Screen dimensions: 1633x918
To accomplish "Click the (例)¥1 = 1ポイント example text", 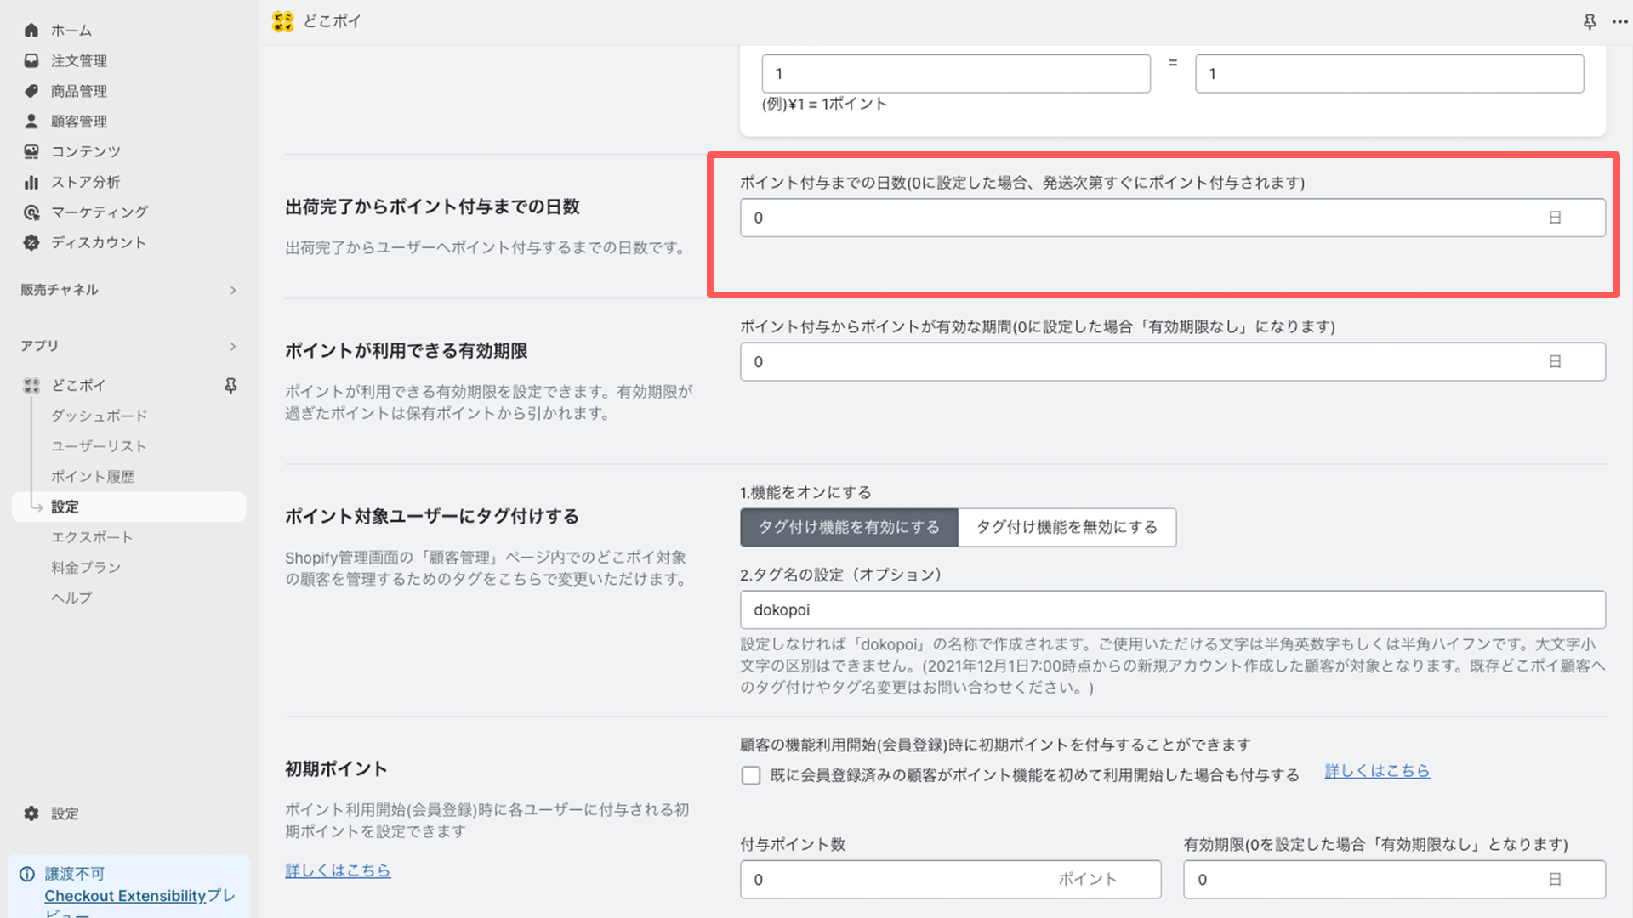I will (x=824, y=104).
